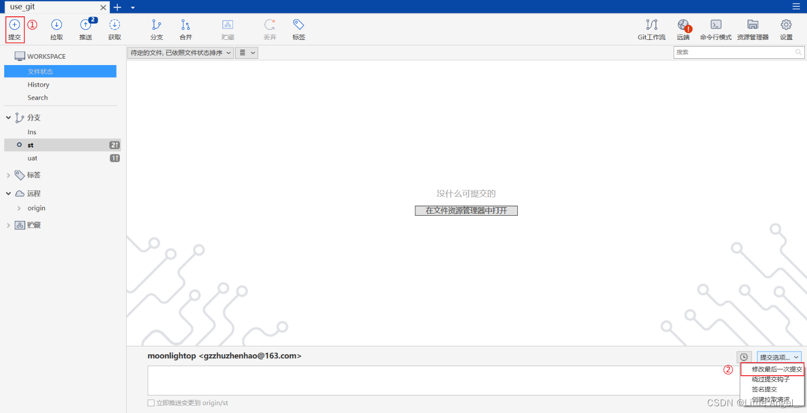The image size is (807, 413).
Task: Open the 提交选项 dropdown
Action: [x=779, y=357]
